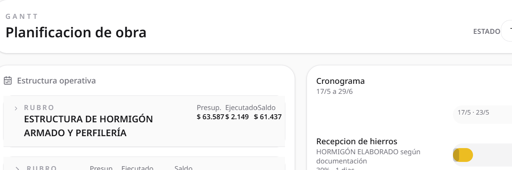Click the ESTADO label text
This screenshot has height=170, width=512.
pyautogui.click(x=487, y=32)
